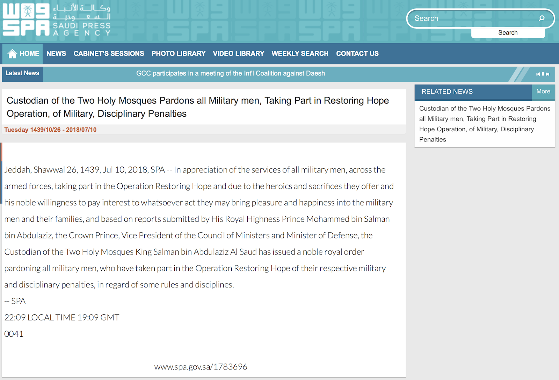Show previous ticker headline
The width and height of the screenshot is (559, 380).
click(x=538, y=74)
